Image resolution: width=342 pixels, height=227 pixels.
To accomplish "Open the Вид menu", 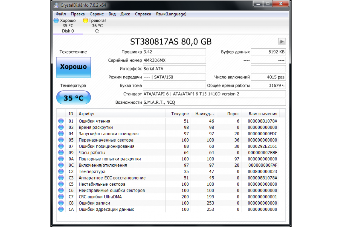I will pos(112,14).
